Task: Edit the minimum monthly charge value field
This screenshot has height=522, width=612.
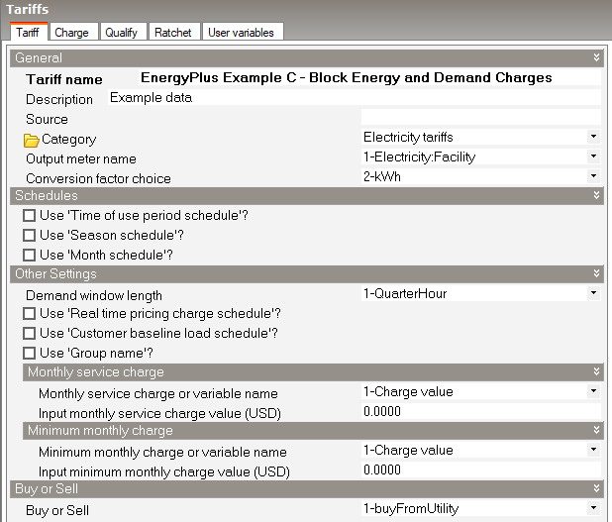Action: [481, 470]
